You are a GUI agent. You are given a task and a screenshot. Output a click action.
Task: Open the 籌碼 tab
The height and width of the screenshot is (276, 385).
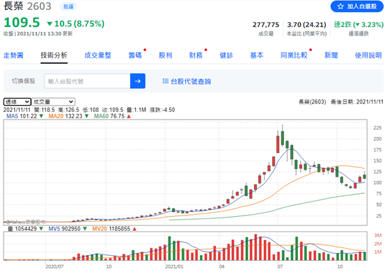click(x=135, y=56)
